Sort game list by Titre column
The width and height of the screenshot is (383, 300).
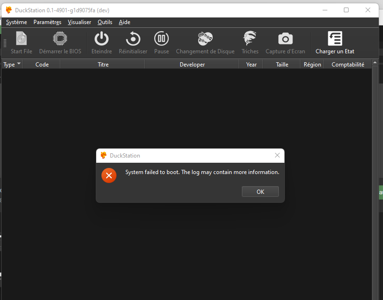point(103,65)
